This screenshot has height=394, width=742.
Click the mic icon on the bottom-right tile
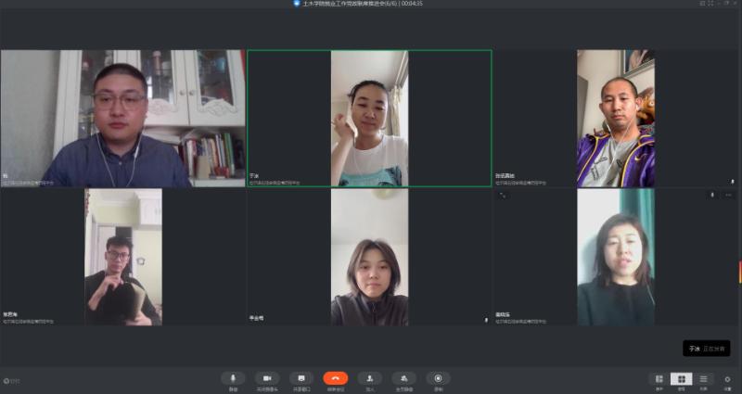pos(712,195)
